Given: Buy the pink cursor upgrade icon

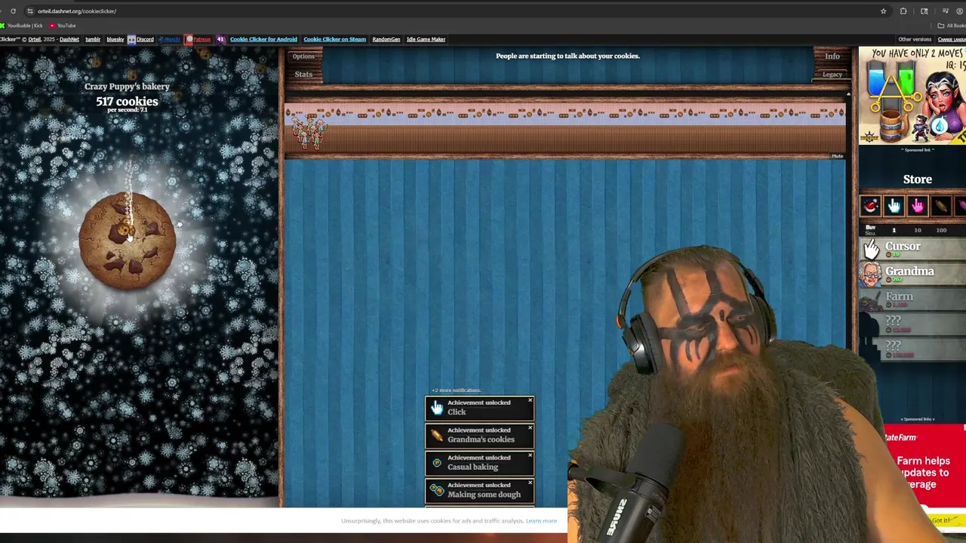Looking at the screenshot, I should click(918, 205).
